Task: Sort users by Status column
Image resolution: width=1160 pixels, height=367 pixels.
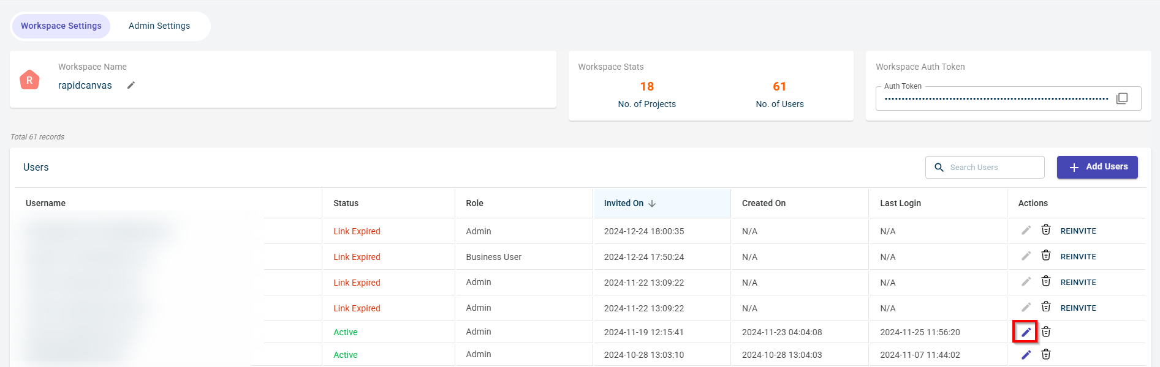Action: [346, 203]
